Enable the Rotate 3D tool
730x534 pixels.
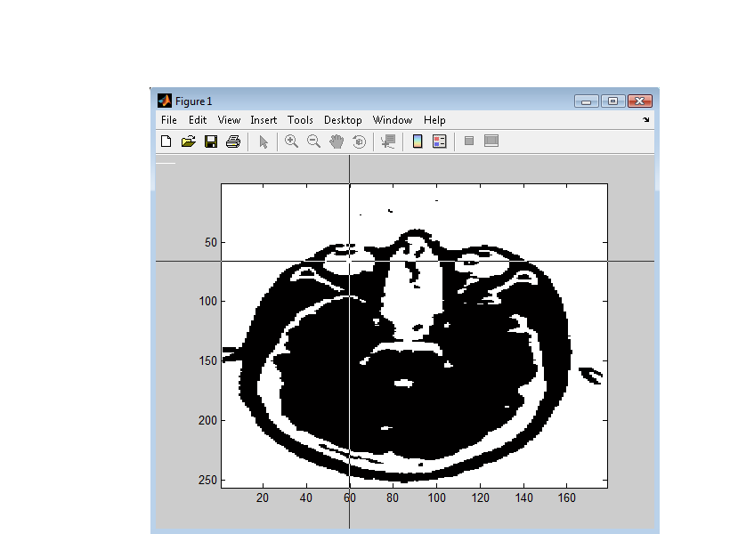[359, 142]
